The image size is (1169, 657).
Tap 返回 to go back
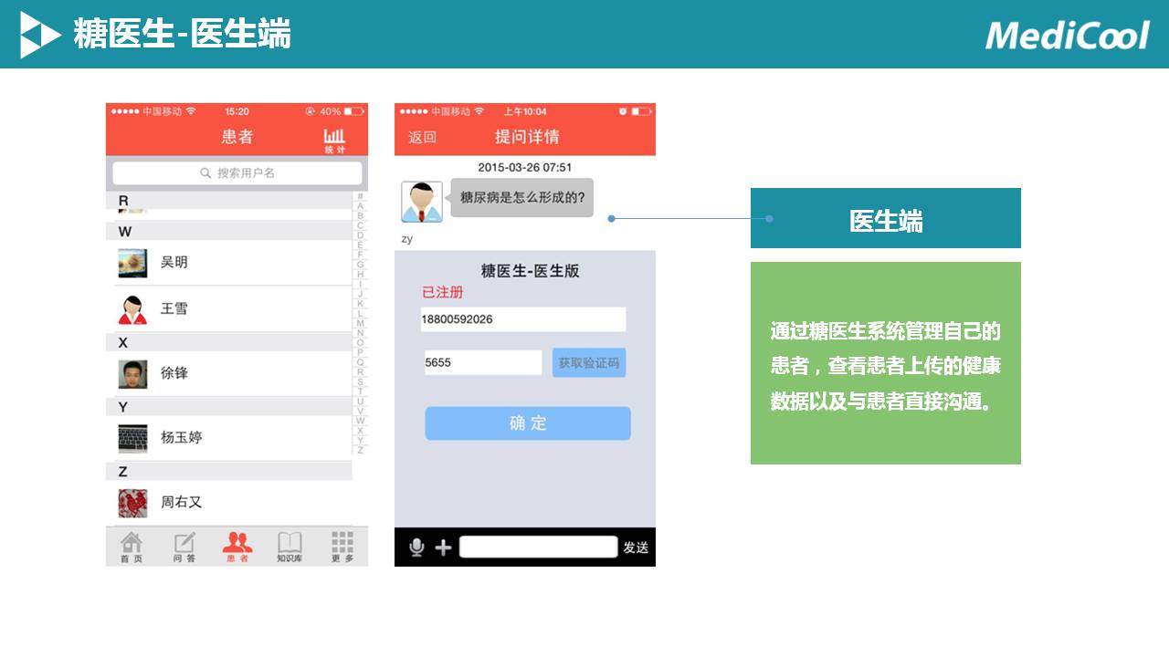click(x=422, y=138)
